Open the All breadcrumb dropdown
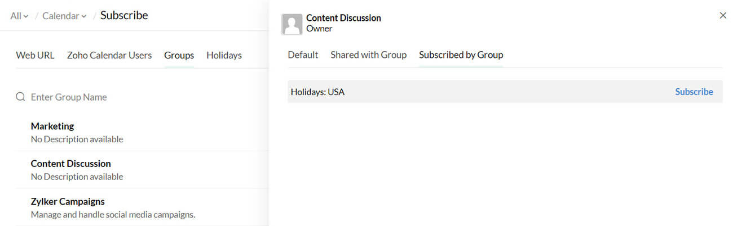Viewport: 733px width, 226px height. coord(19,16)
